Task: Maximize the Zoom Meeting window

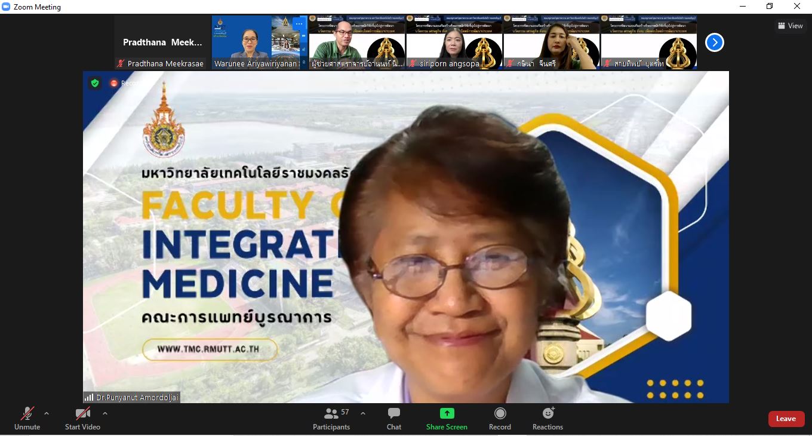Action: pos(770,7)
